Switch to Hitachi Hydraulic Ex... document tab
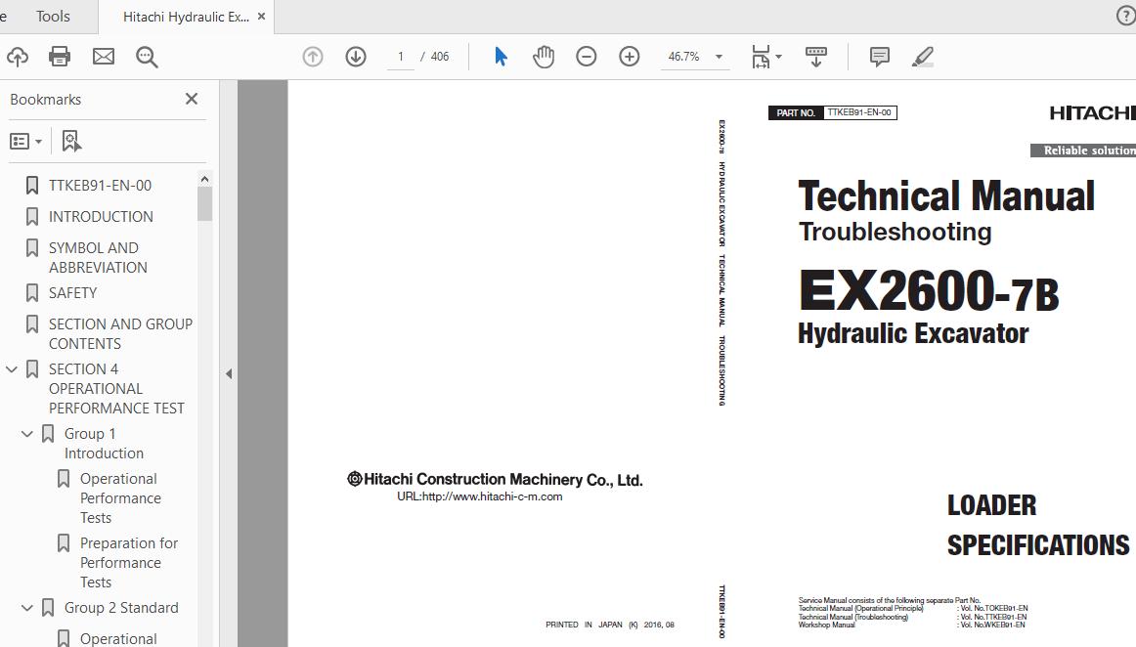The height and width of the screenshot is (647, 1136). (x=186, y=17)
